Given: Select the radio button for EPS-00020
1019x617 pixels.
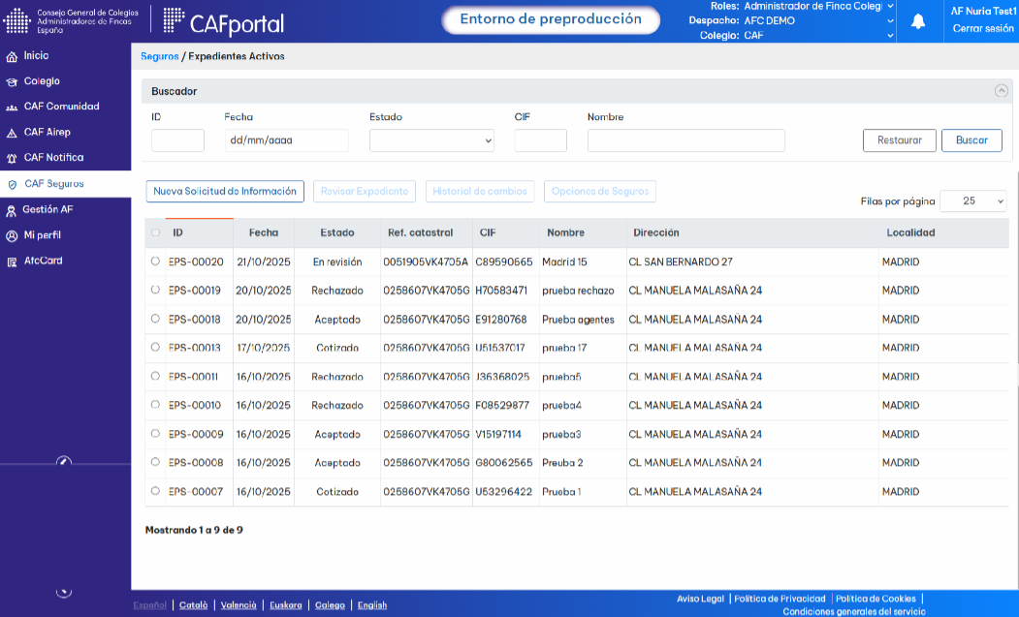Looking at the screenshot, I should click(x=155, y=262).
